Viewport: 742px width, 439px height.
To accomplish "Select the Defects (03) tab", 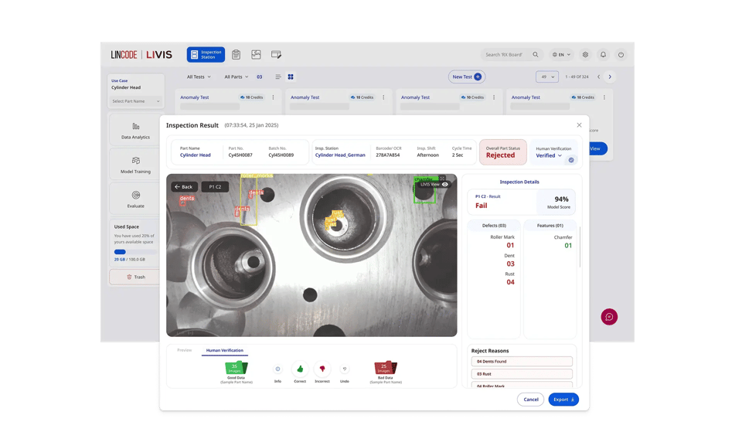I will [494, 226].
